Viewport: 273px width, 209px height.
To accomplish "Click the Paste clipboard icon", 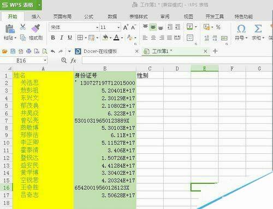I will pos(10,29).
